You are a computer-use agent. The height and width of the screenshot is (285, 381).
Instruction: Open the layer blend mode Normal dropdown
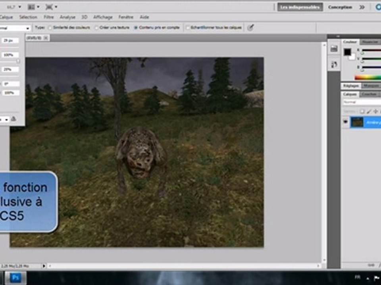click(x=362, y=102)
